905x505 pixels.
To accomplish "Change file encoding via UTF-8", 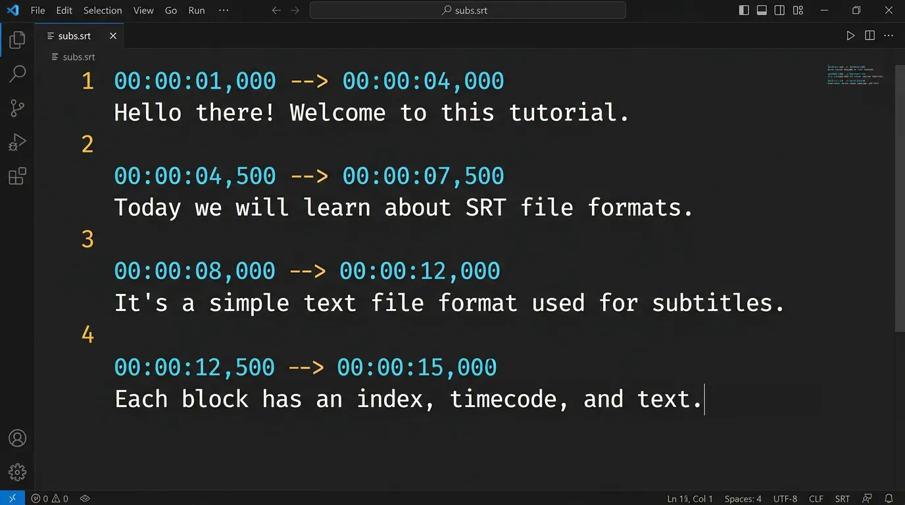I will [x=785, y=498].
